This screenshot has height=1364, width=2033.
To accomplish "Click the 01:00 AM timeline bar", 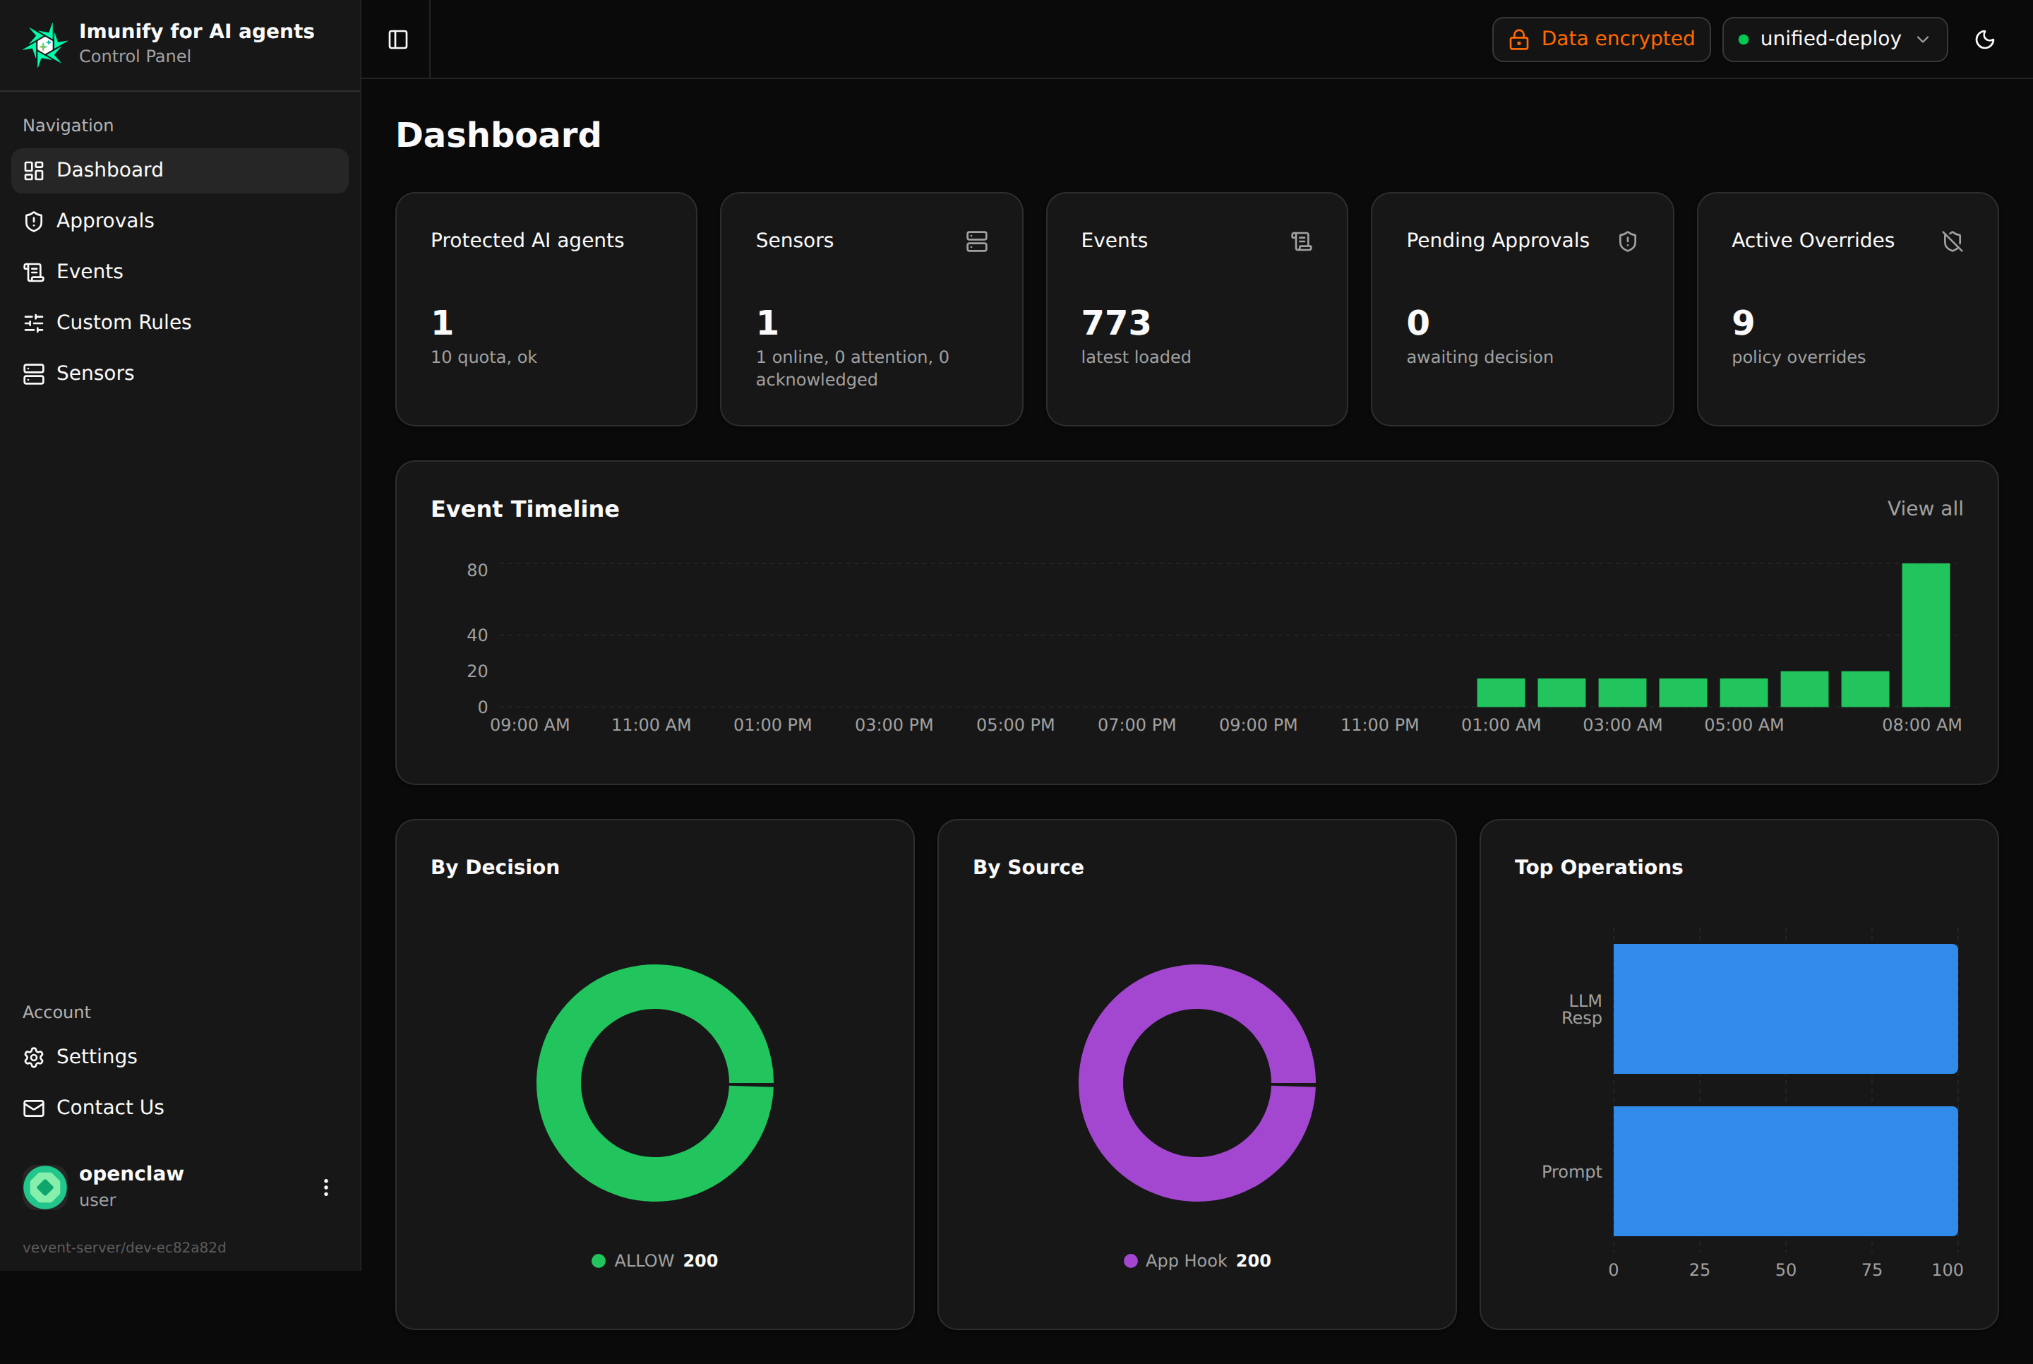I will click(x=1500, y=693).
